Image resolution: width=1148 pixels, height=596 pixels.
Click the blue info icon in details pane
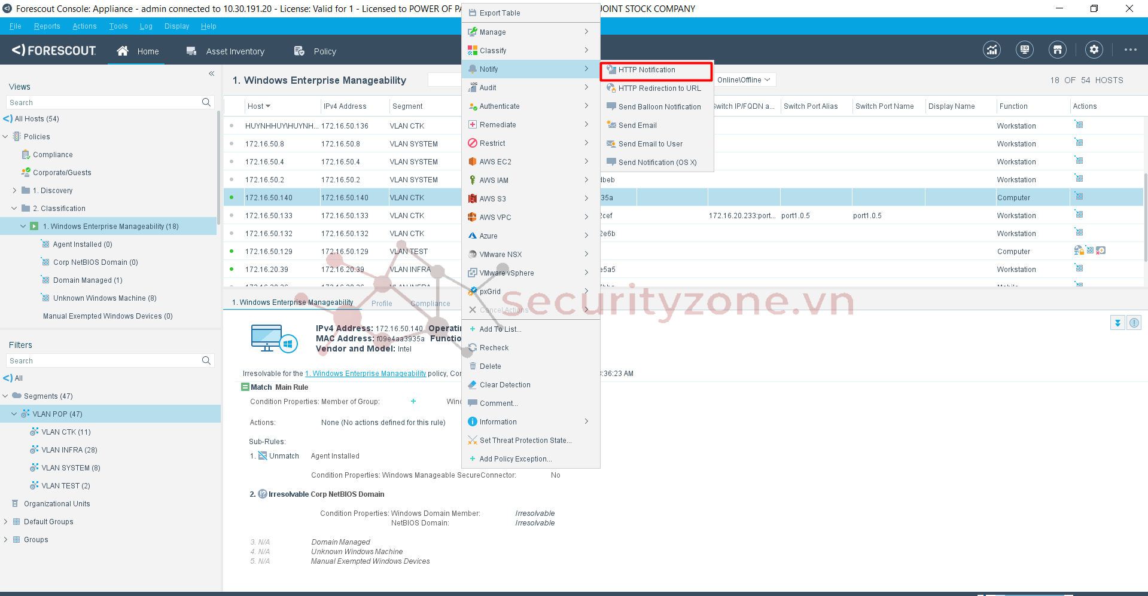pos(1134,323)
